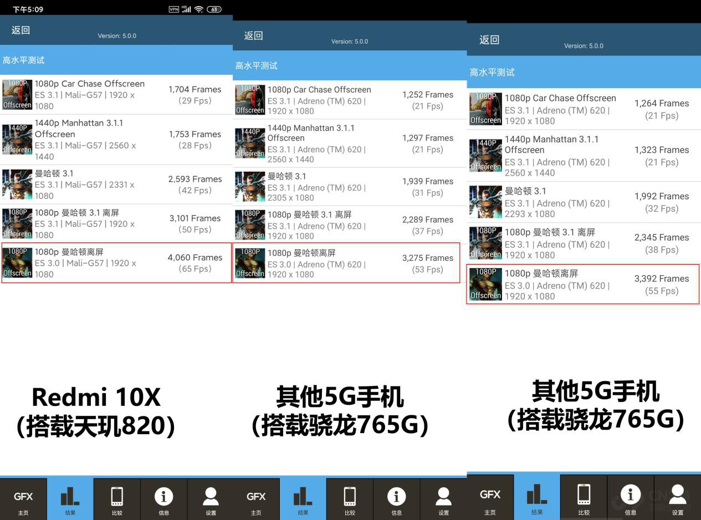The height and width of the screenshot is (520, 701).
Task: Select the 2,289 Frames (37 Fps) result
Action: (x=427, y=225)
